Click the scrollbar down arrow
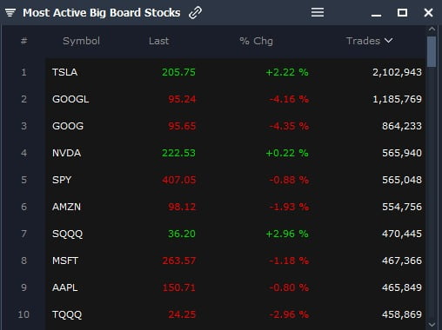The image size is (442, 330). pyautogui.click(x=432, y=325)
